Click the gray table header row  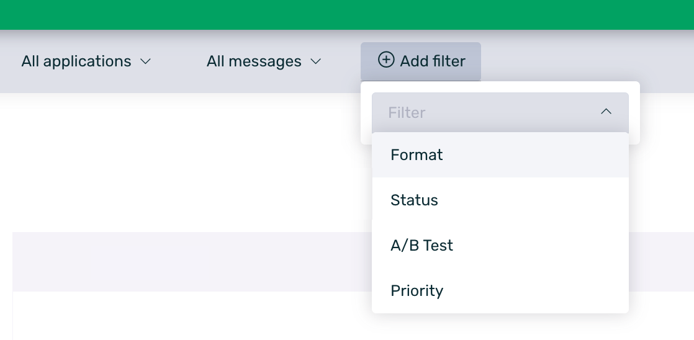186,261
